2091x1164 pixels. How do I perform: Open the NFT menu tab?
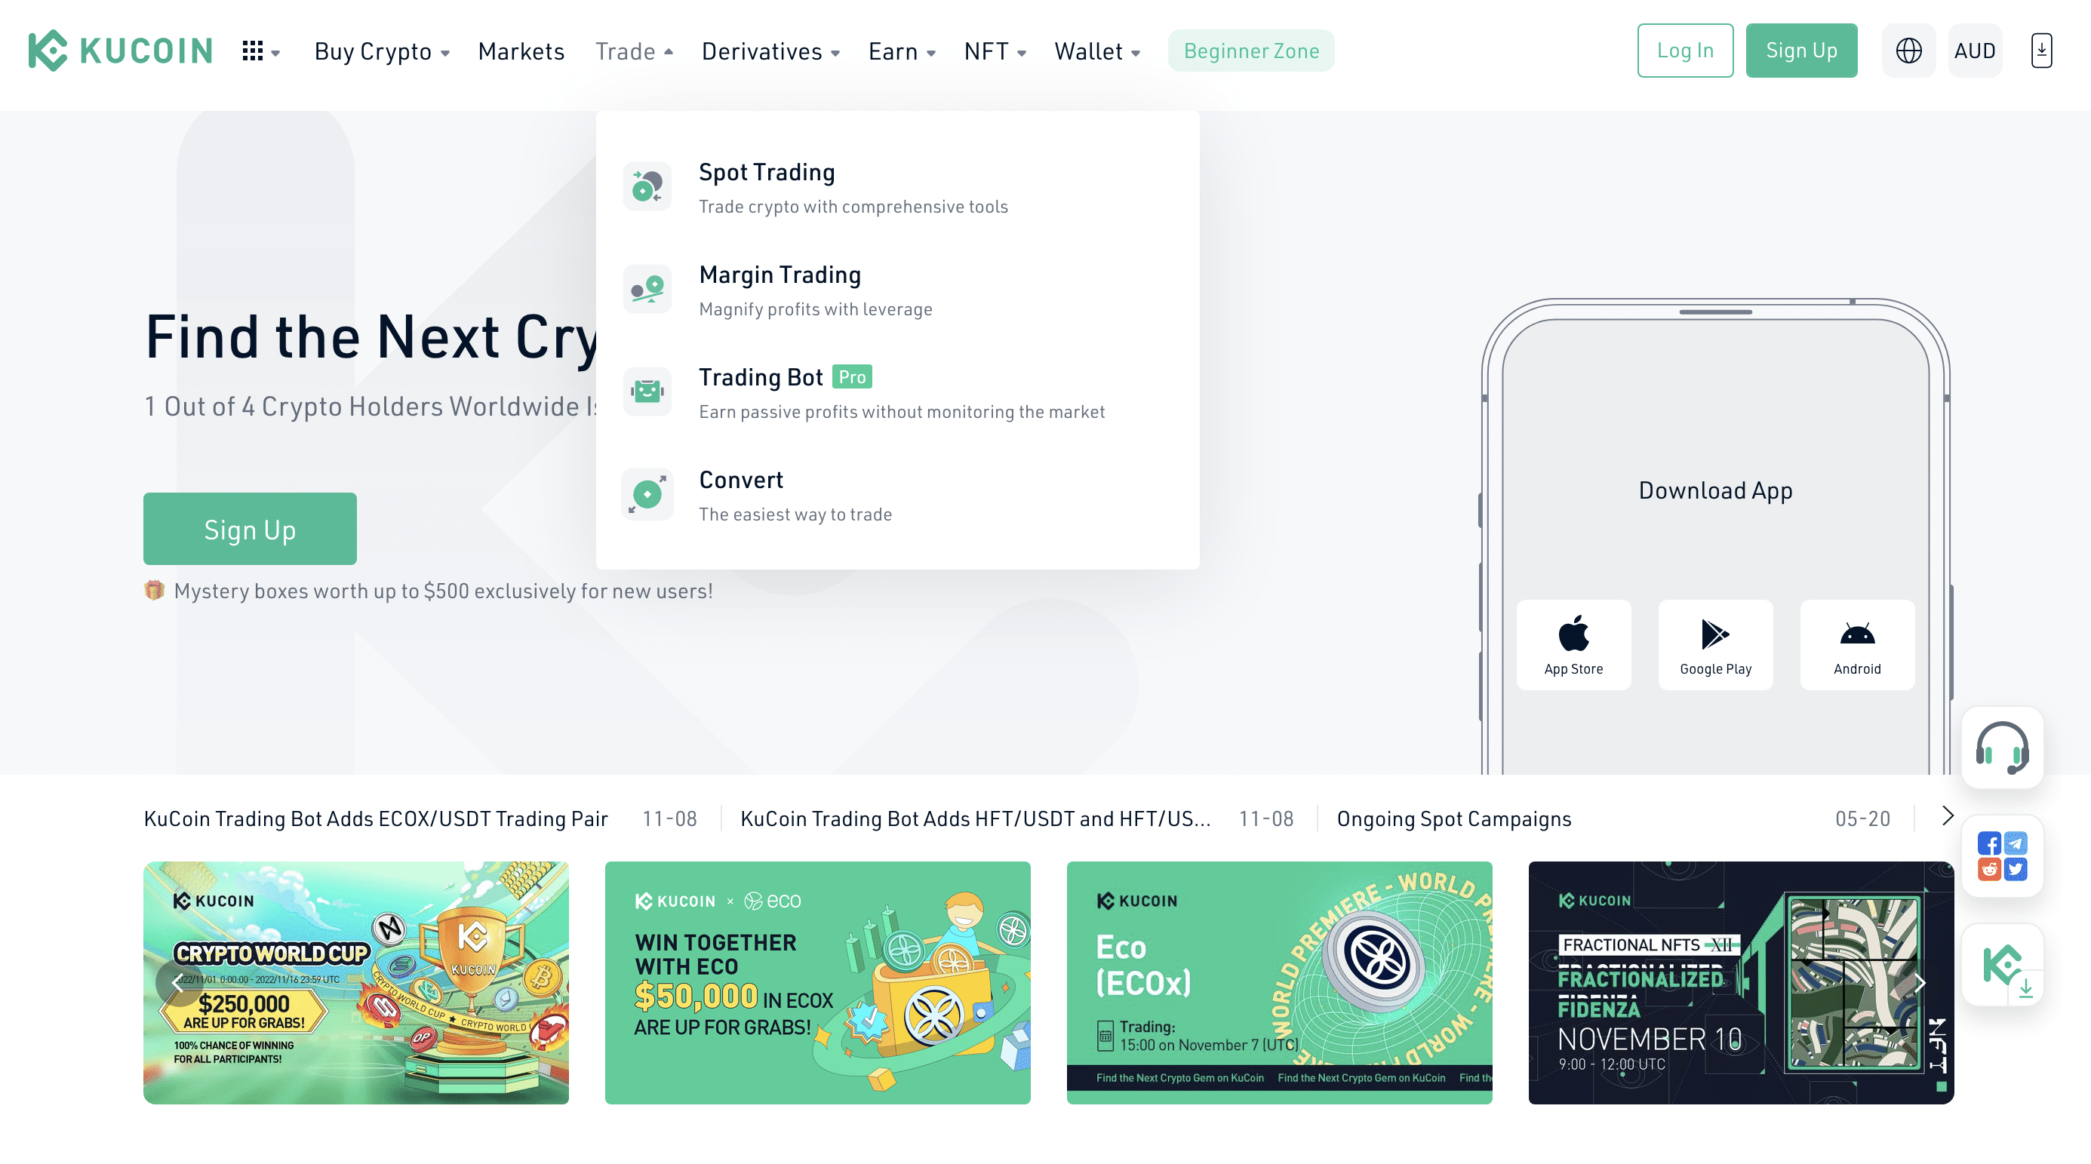[995, 51]
